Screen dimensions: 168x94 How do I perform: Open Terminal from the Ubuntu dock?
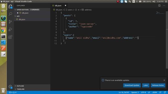point(3,37)
